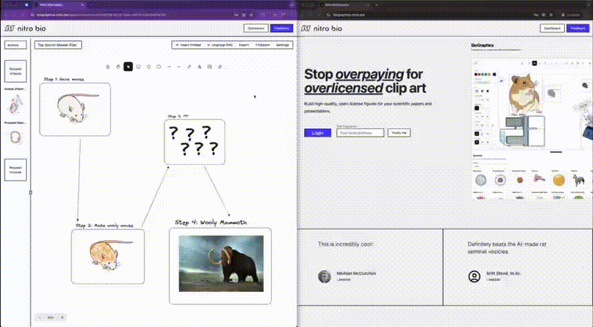Open the Export option in editor toolbar
Viewport: 593px width, 327px height.
244,45
